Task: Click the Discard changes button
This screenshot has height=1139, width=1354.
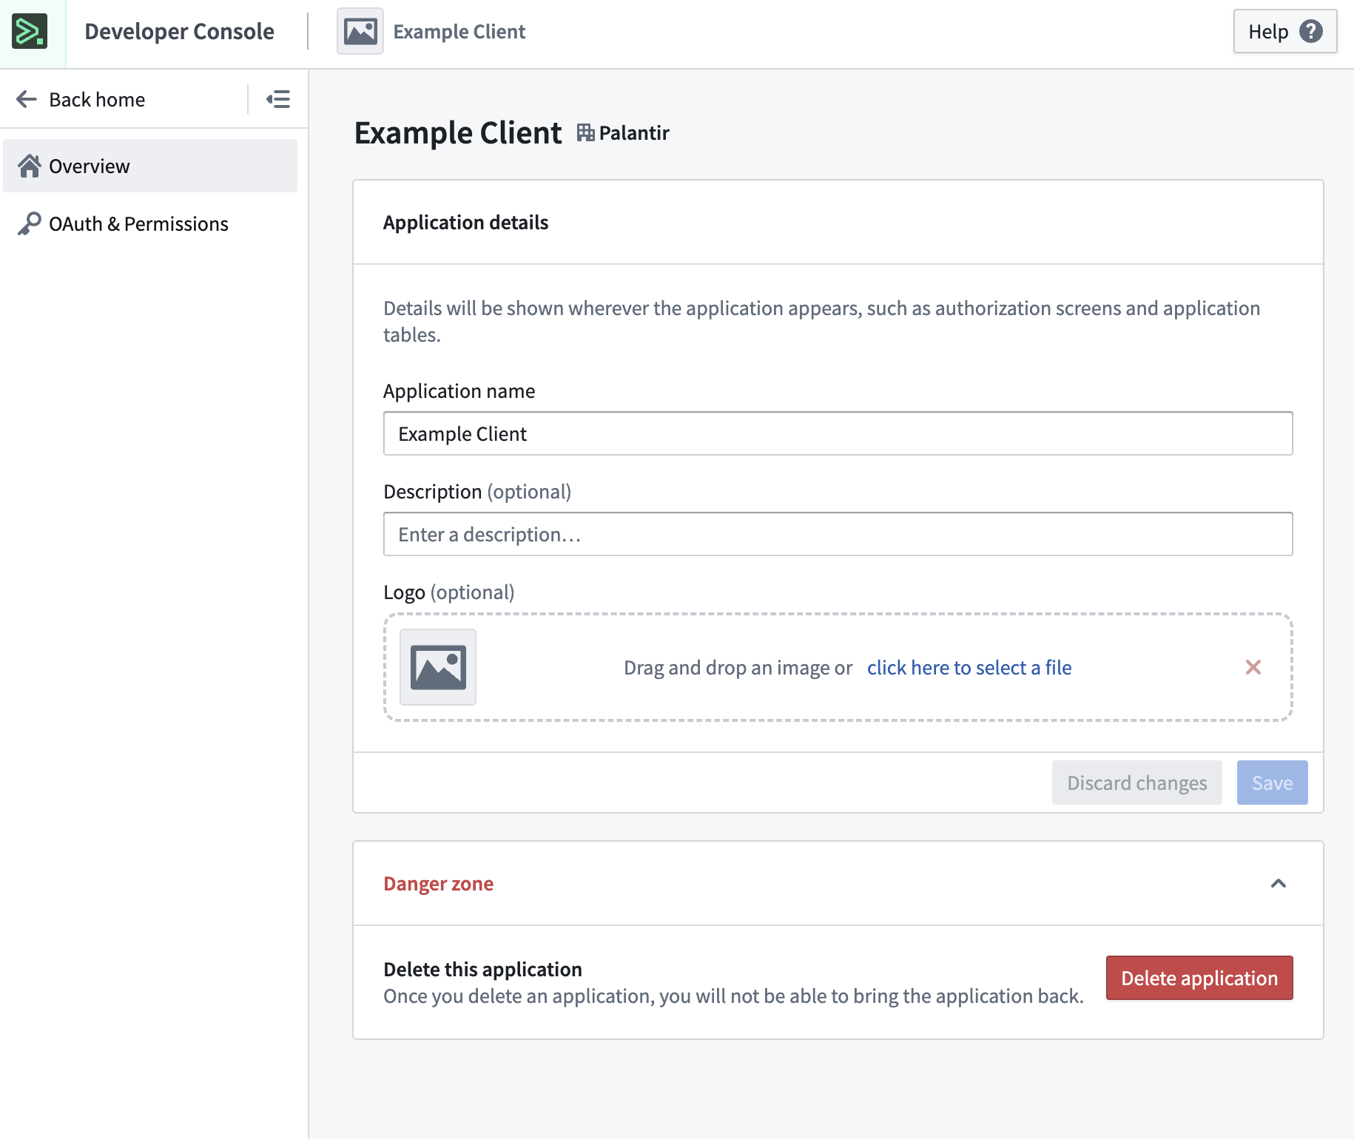Action: [1136, 782]
